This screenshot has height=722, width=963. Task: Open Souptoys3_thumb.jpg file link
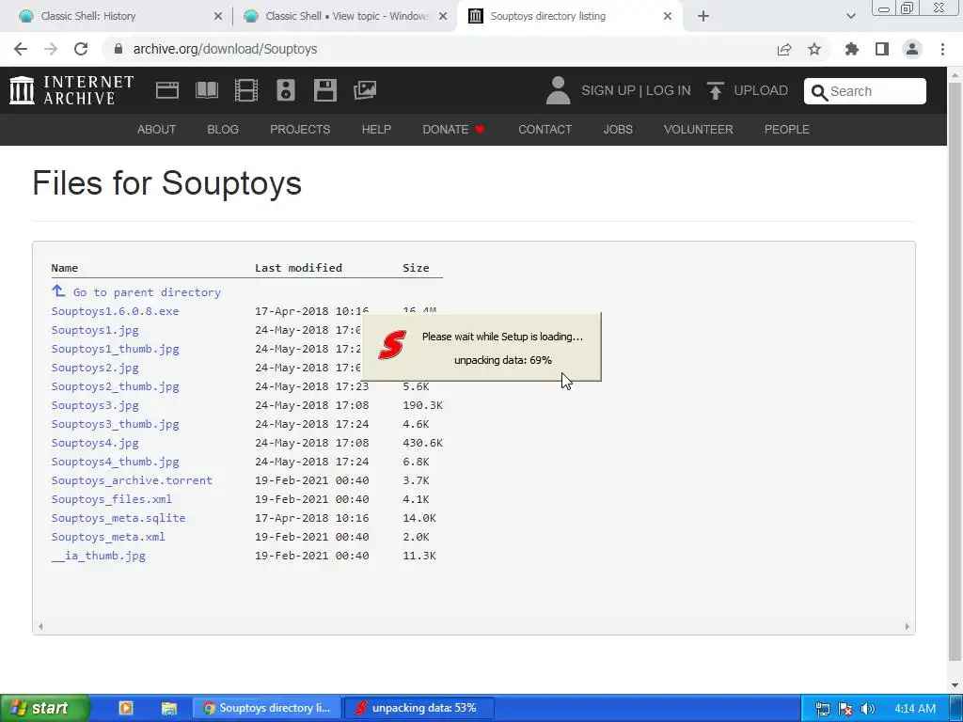(x=115, y=424)
